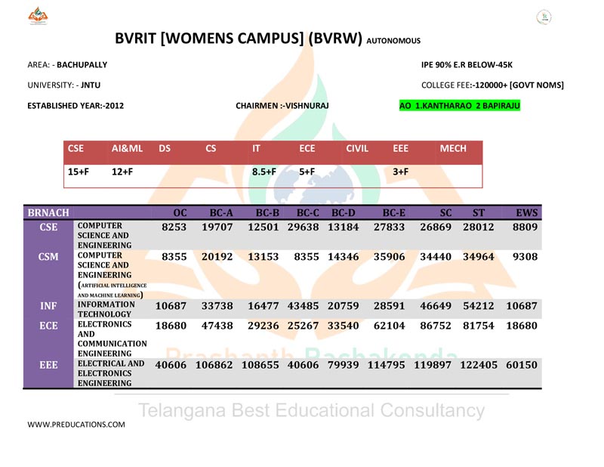Click the 'CSE' header in the red table
The image size is (604, 467).
pyautogui.click(x=75, y=148)
